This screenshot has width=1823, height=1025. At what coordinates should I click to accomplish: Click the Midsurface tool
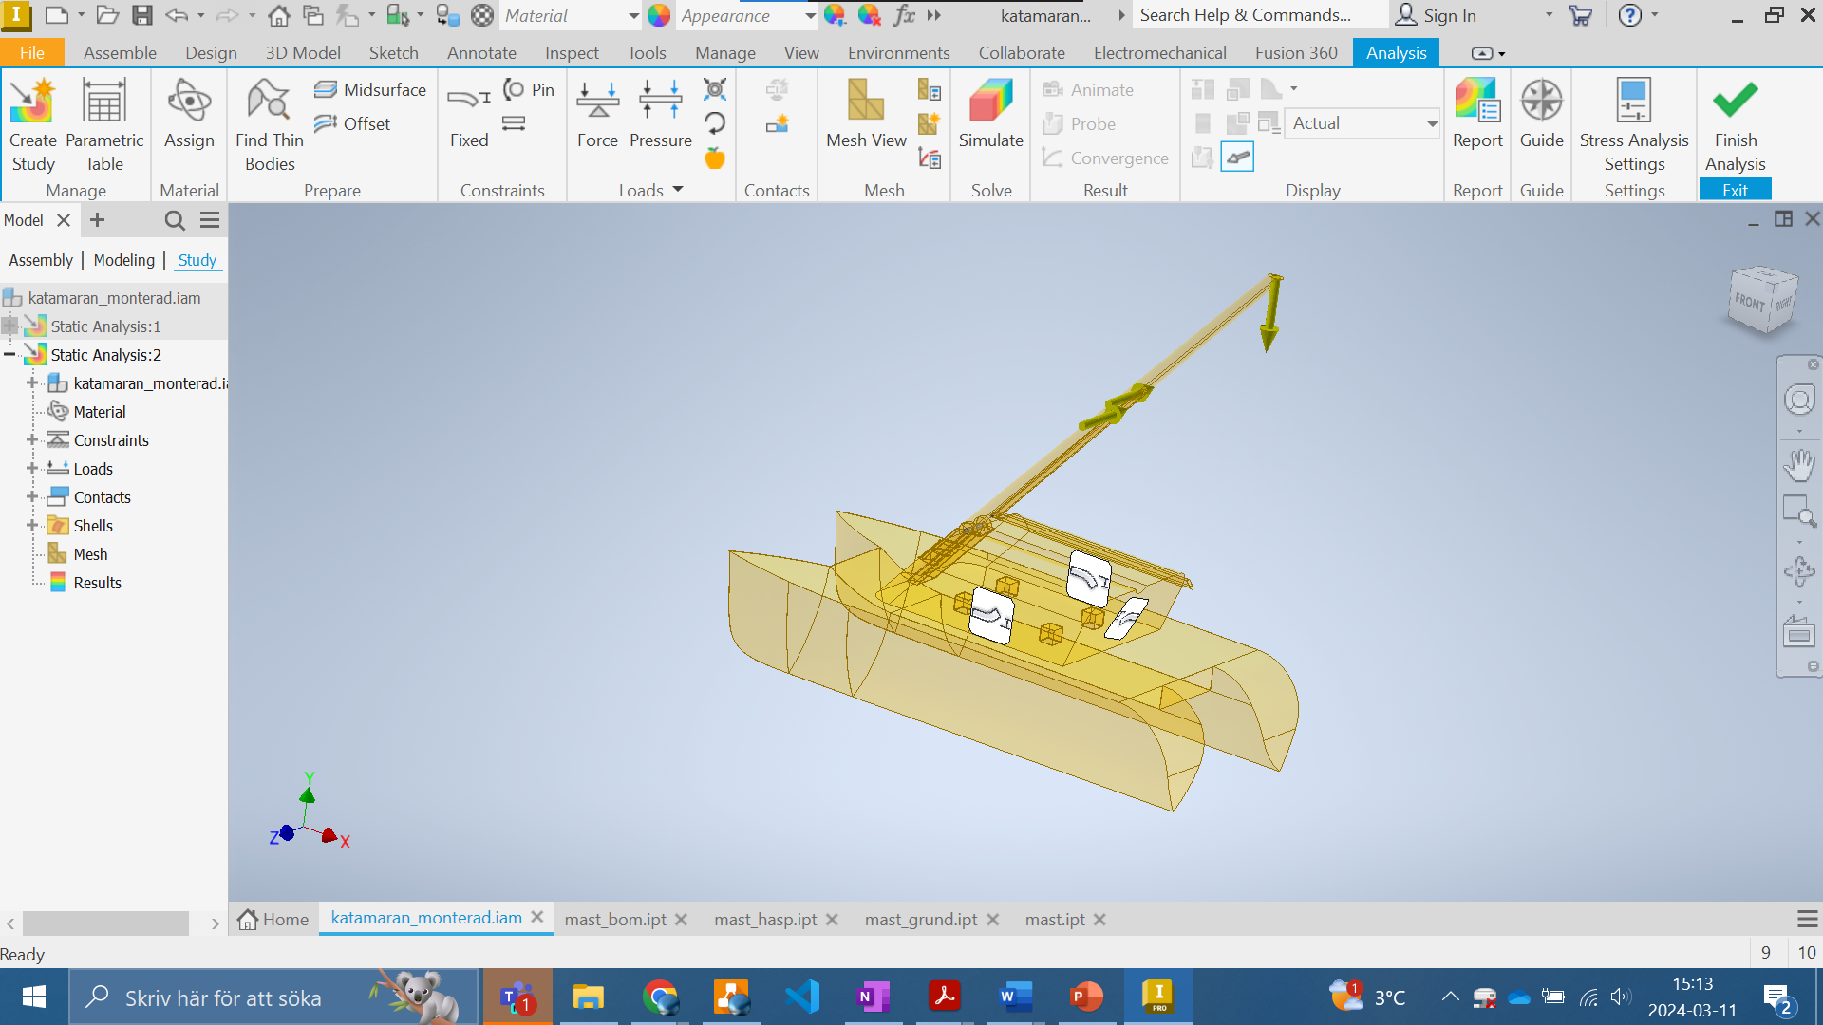click(x=370, y=89)
